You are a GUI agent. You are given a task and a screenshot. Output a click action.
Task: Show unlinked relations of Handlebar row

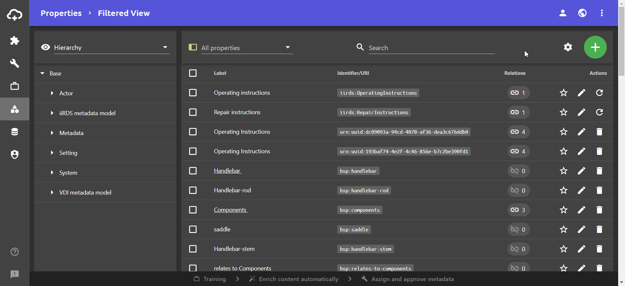click(518, 171)
